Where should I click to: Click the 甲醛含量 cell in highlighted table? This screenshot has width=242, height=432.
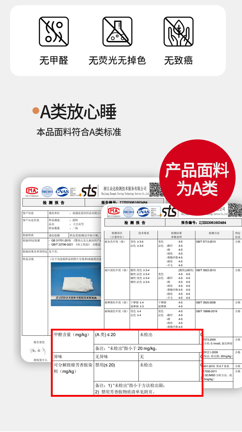tap(73, 335)
